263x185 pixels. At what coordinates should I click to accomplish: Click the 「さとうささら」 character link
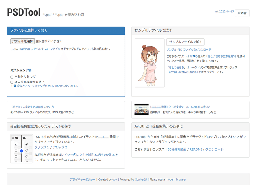[x=176, y=67]
